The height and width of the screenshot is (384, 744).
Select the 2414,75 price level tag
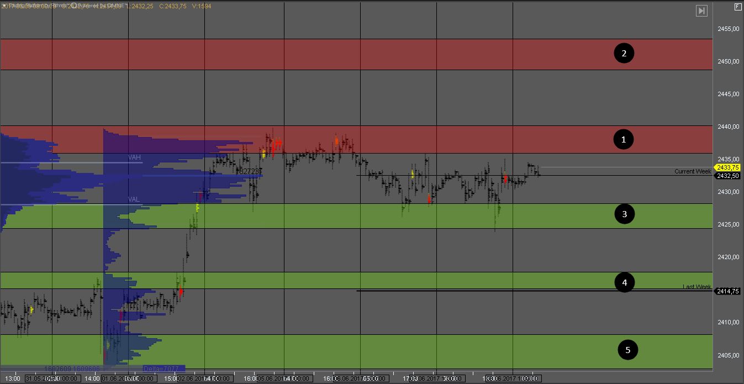[727, 291]
